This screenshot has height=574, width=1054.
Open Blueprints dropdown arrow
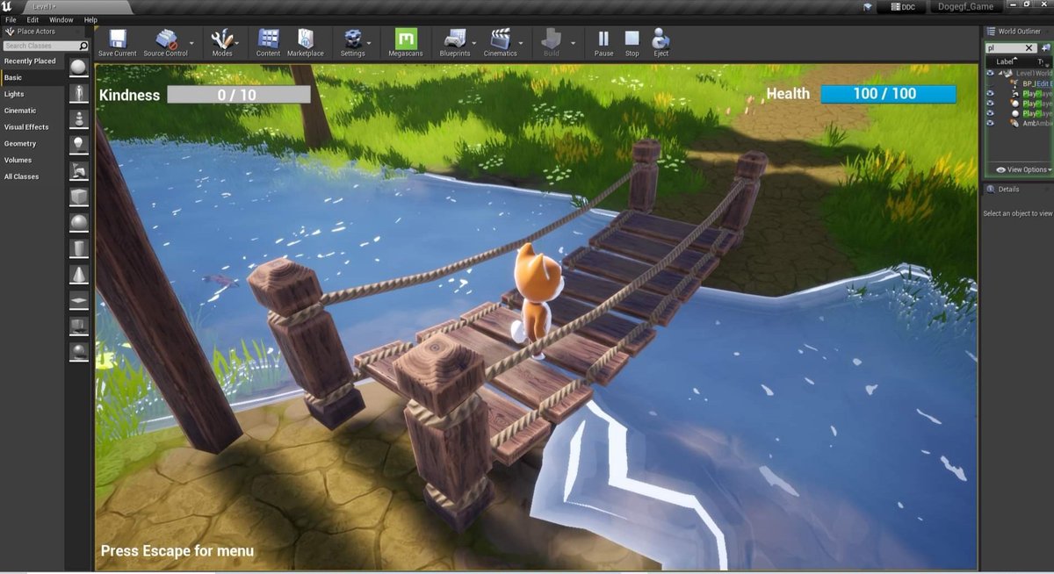tap(474, 42)
